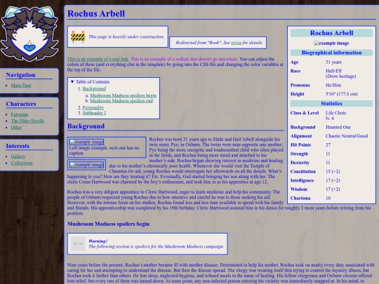
Task: Click the construction barrier icon
Action: [x=78, y=37]
